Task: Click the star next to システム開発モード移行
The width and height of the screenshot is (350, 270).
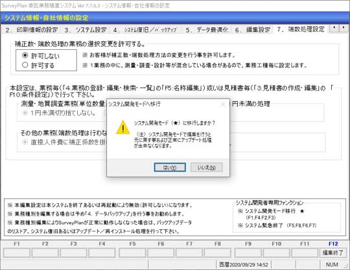Action: pyautogui.click(x=302, y=211)
